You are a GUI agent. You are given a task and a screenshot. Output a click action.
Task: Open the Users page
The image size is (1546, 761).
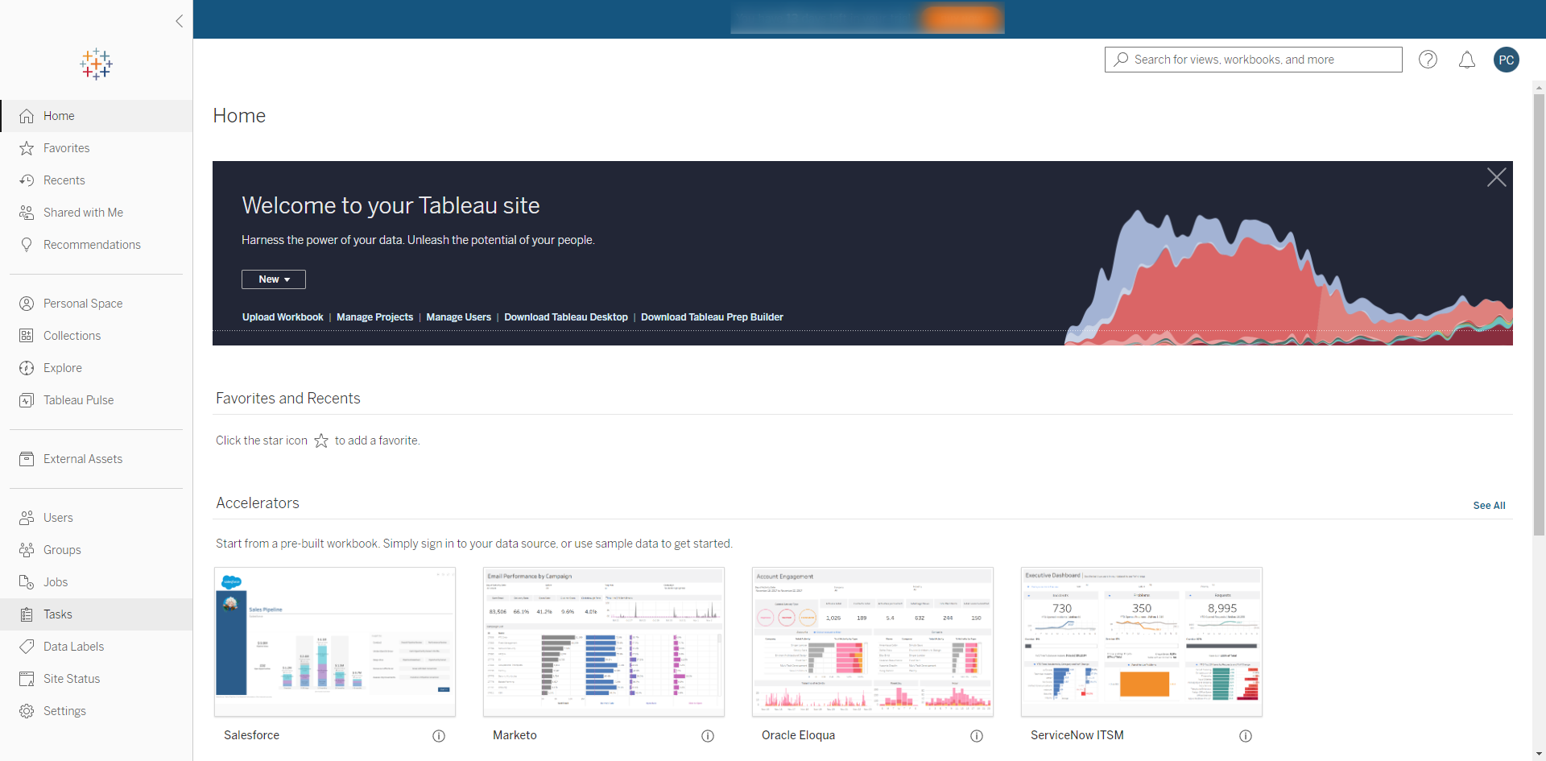click(97, 518)
